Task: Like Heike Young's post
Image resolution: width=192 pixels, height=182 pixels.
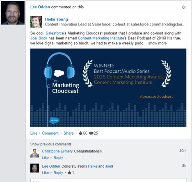Action: pos(34,133)
